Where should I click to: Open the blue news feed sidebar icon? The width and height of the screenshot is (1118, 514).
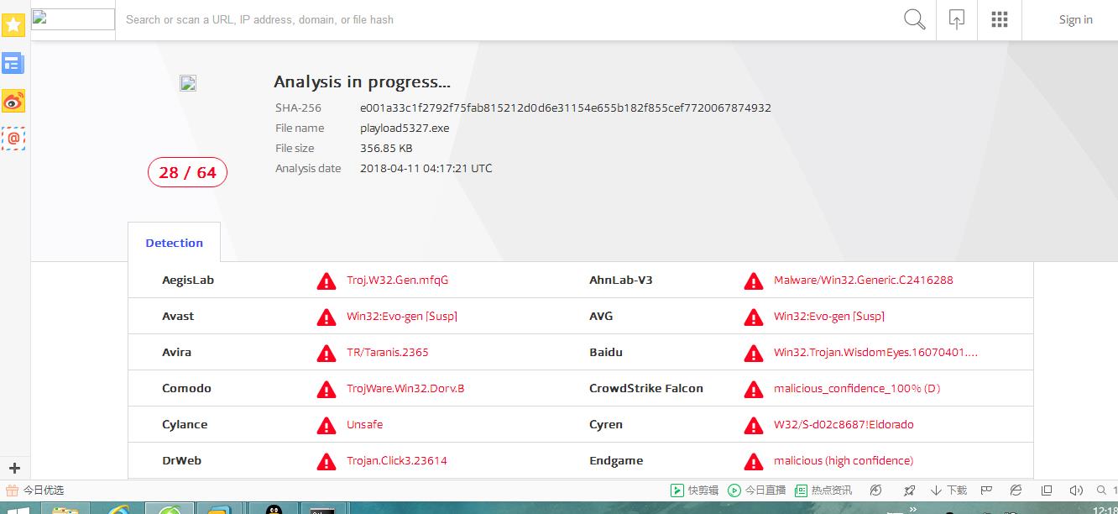tap(13, 63)
